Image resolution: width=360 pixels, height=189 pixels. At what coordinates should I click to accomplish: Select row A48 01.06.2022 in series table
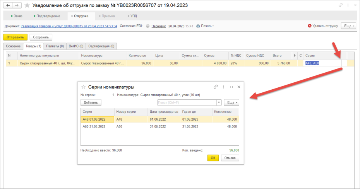(x=160, y=119)
